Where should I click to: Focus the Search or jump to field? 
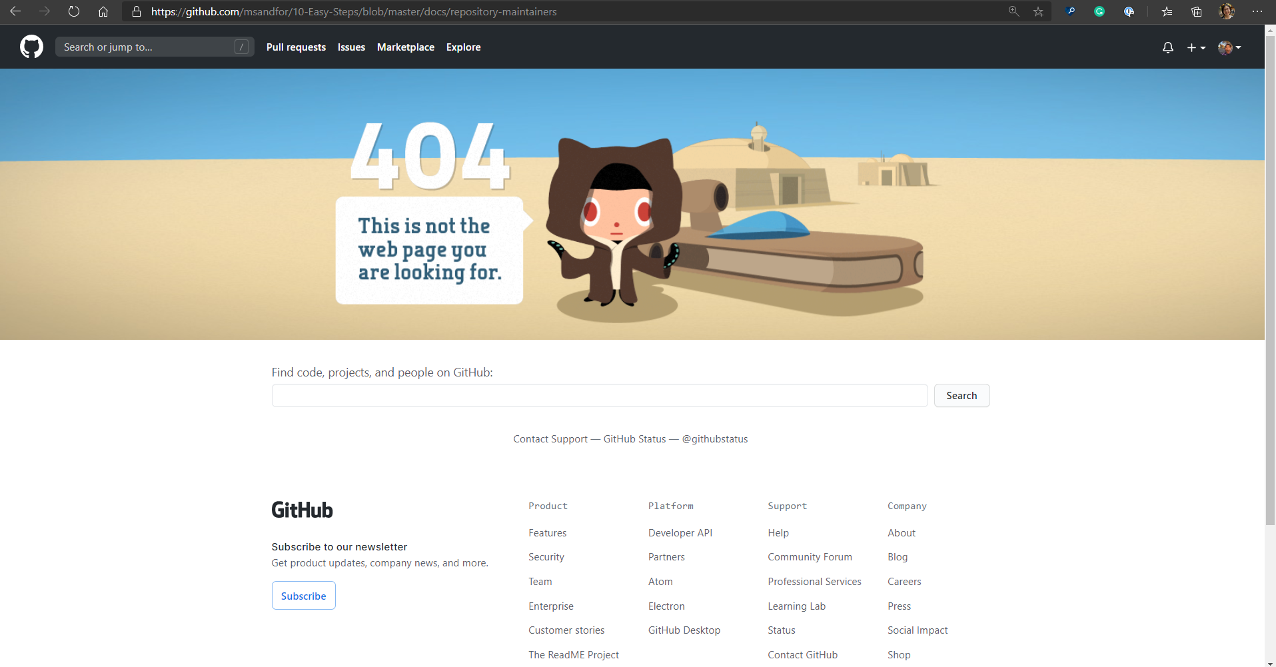(x=155, y=47)
